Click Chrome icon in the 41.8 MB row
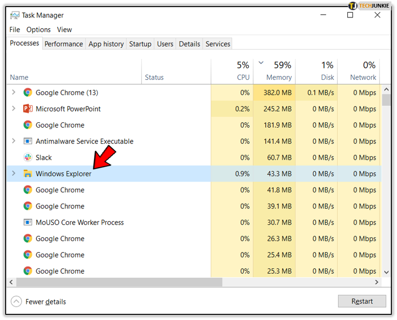The height and width of the screenshot is (320, 397). tap(28, 190)
